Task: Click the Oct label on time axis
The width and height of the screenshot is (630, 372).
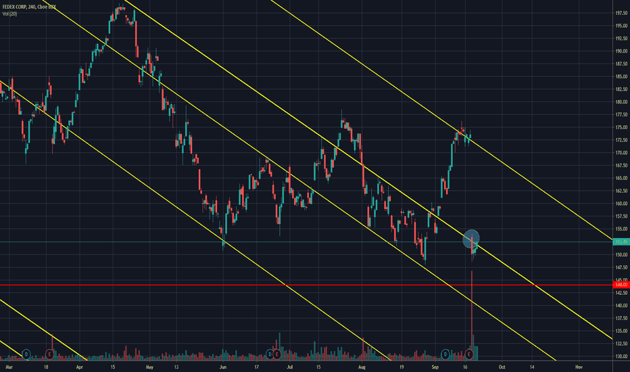Action: [502, 367]
